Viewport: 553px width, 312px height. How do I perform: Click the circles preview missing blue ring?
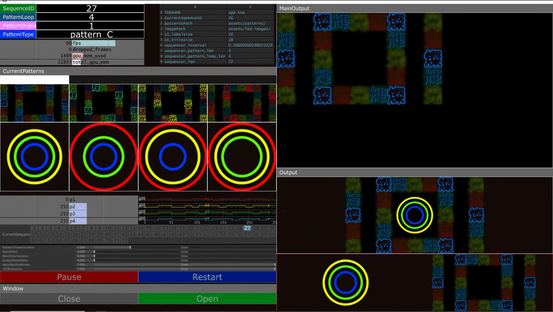242,157
